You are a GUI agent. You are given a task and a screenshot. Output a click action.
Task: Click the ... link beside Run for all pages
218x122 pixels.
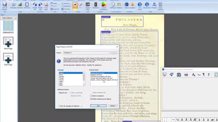coord(82,106)
